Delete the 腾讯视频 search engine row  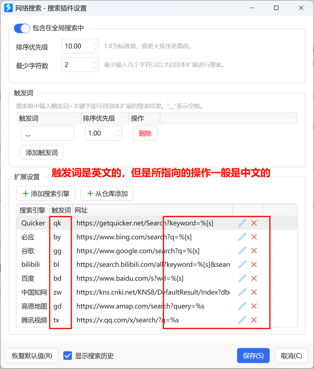click(x=254, y=320)
